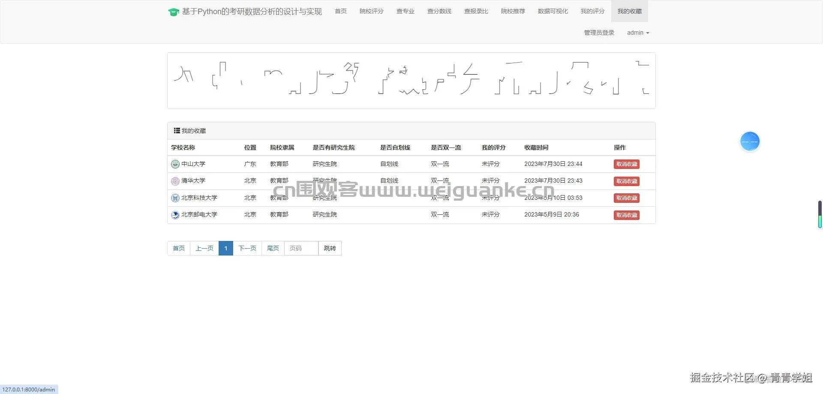The width and height of the screenshot is (823, 394).
Task: Click the 位置 column header
Action: (x=250, y=147)
